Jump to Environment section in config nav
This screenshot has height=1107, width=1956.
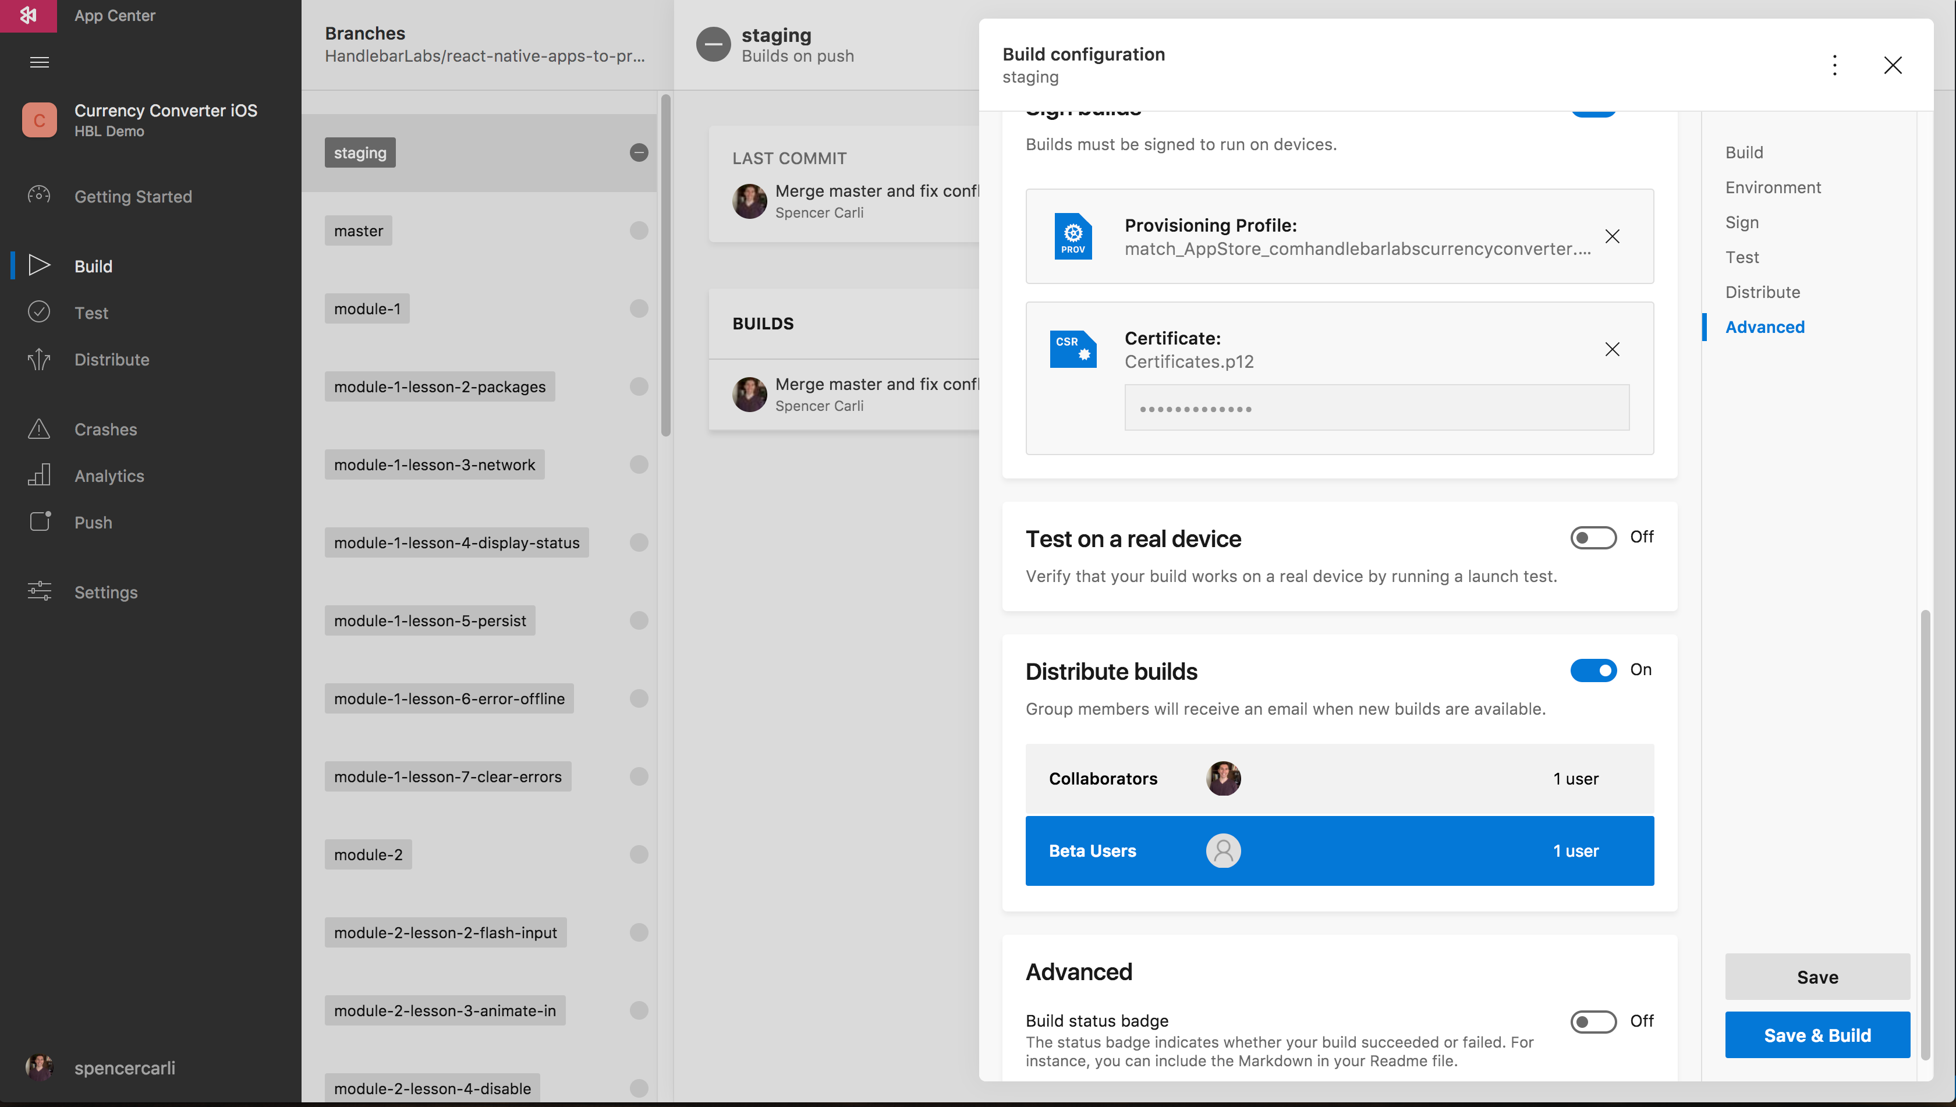(x=1773, y=188)
